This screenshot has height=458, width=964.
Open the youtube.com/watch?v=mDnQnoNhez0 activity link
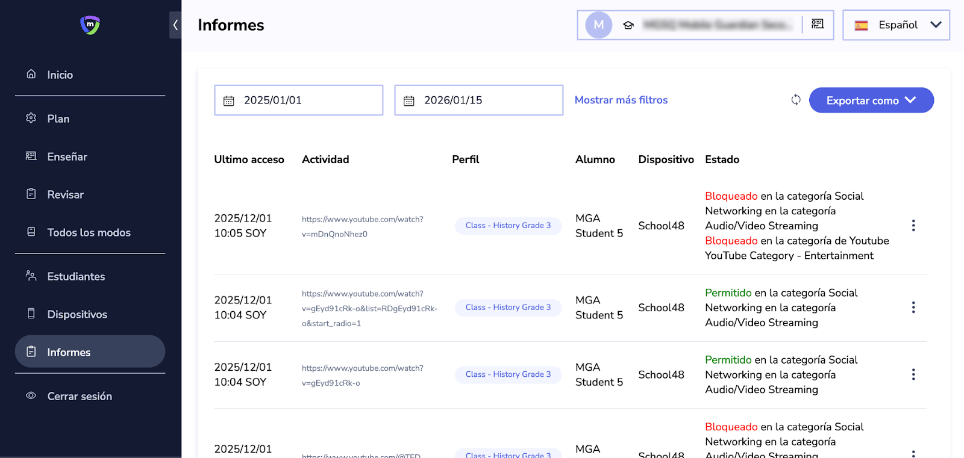[x=362, y=226]
